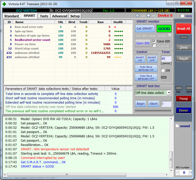Viewport: 196px width, 180px height.
Task: Click the Abort test button
Action: point(153,104)
